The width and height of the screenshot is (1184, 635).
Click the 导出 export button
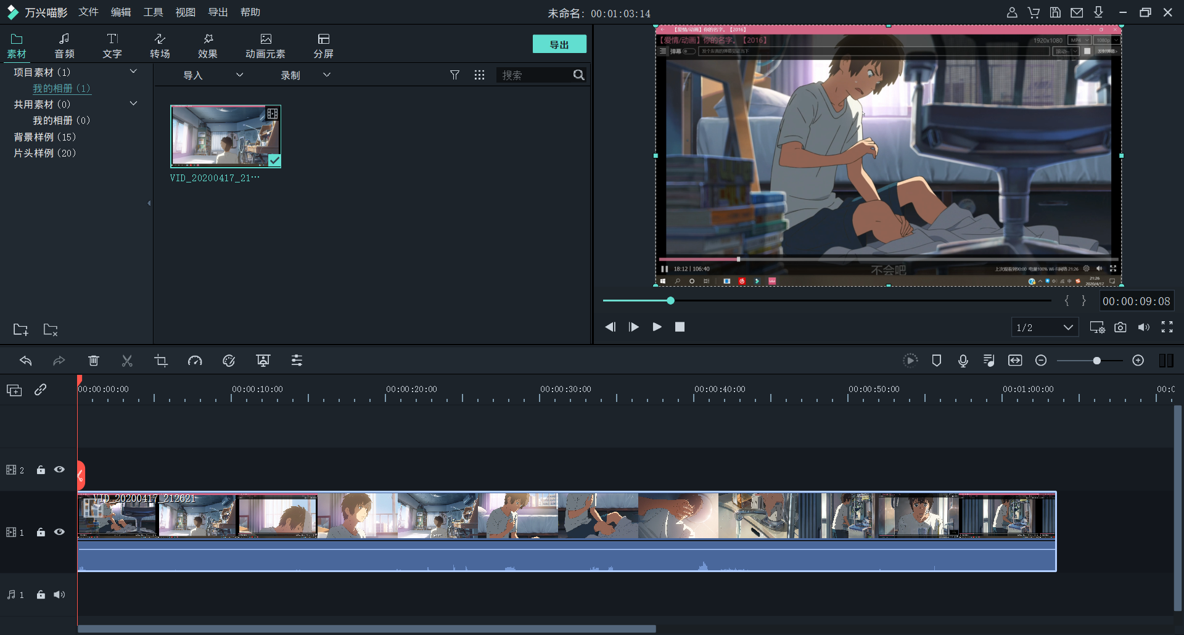coord(559,44)
